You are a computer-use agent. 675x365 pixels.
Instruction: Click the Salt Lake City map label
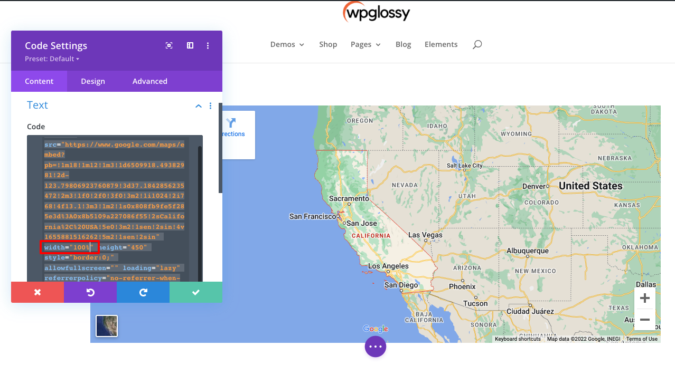(464, 166)
